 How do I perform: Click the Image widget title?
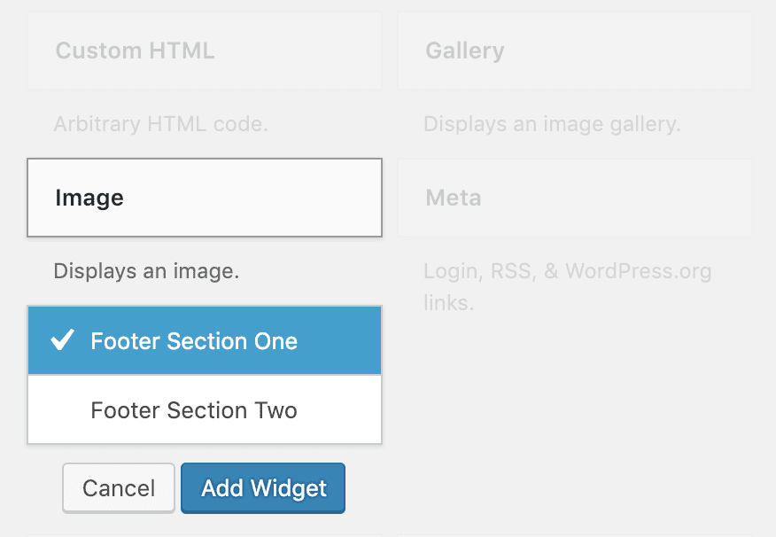(x=89, y=198)
